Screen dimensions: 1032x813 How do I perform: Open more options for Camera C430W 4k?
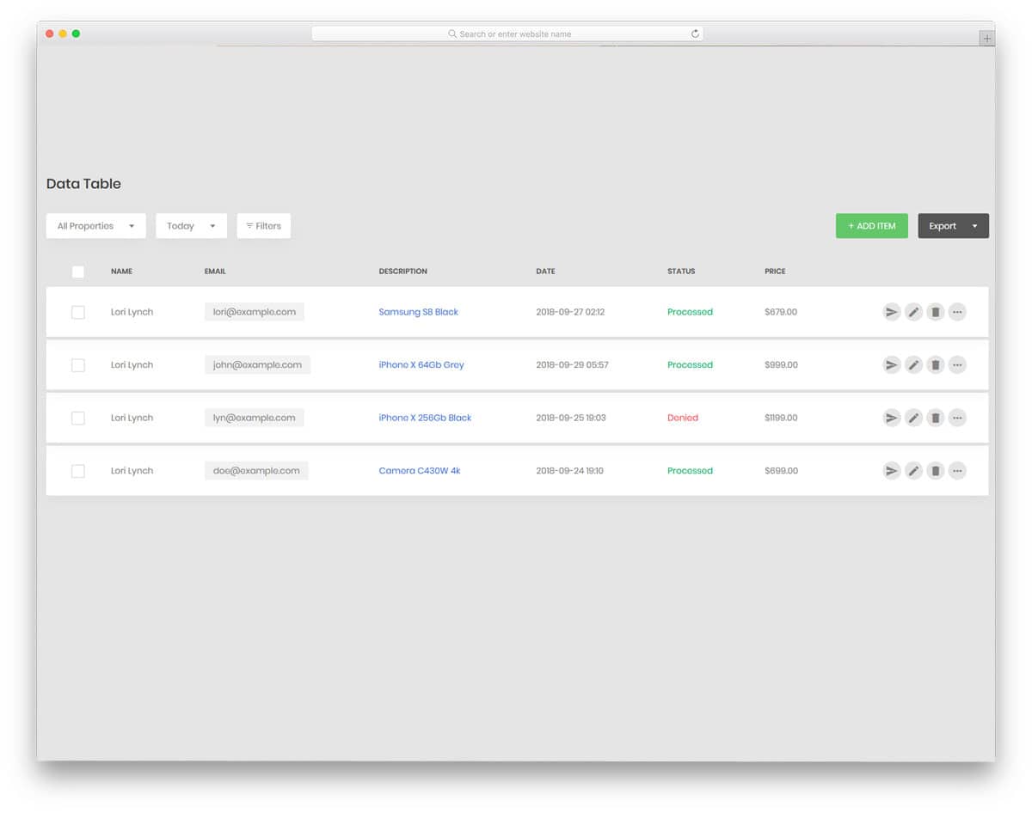pyautogui.click(x=957, y=471)
